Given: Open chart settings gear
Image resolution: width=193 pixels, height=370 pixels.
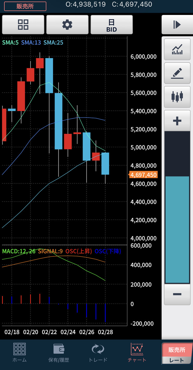Looking at the screenshot, I should click(67, 25).
